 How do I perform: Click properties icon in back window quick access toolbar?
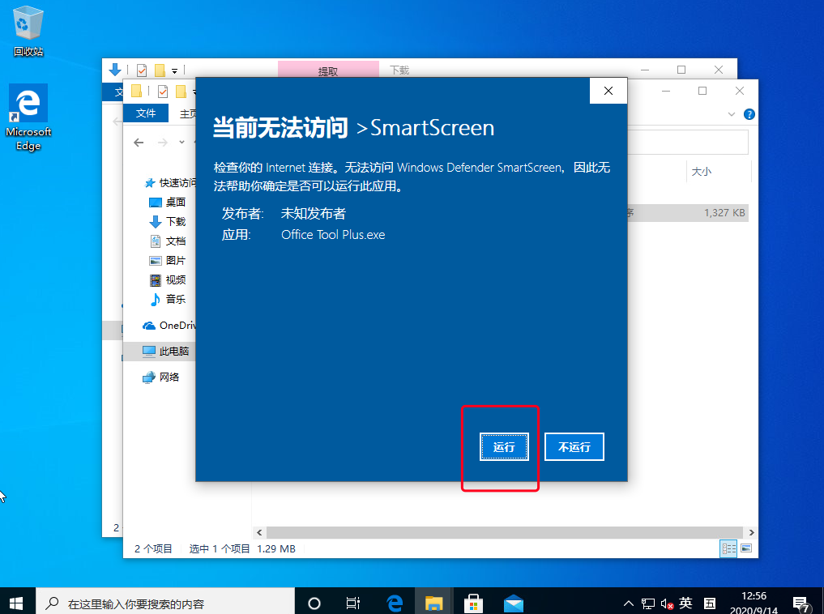142,70
